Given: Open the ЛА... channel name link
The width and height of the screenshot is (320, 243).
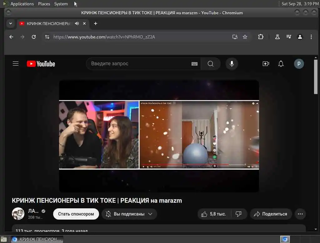Looking at the screenshot, I should 33,211.
